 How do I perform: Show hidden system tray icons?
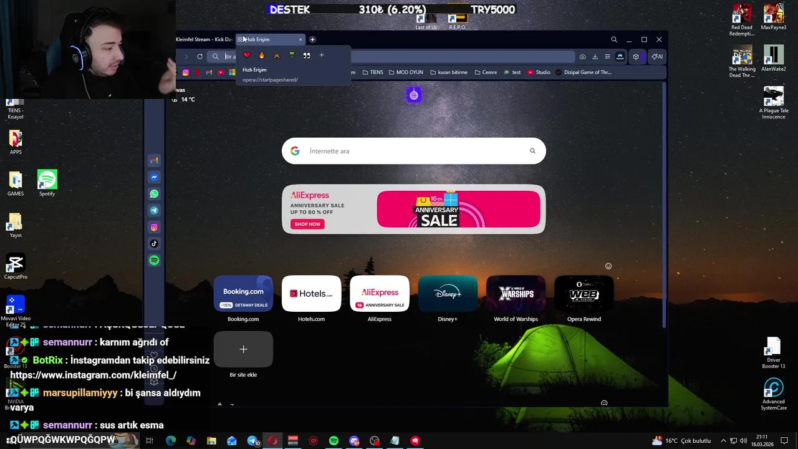click(x=724, y=441)
